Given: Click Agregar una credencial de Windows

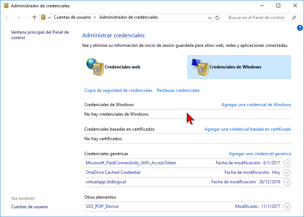Looking at the screenshot, I should pos(256,105).
